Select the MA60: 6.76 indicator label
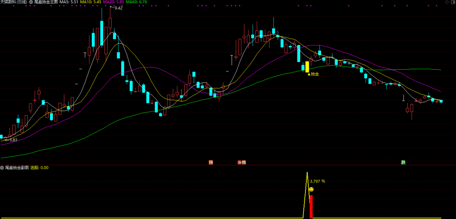456x219 pixels. (136, 2)
